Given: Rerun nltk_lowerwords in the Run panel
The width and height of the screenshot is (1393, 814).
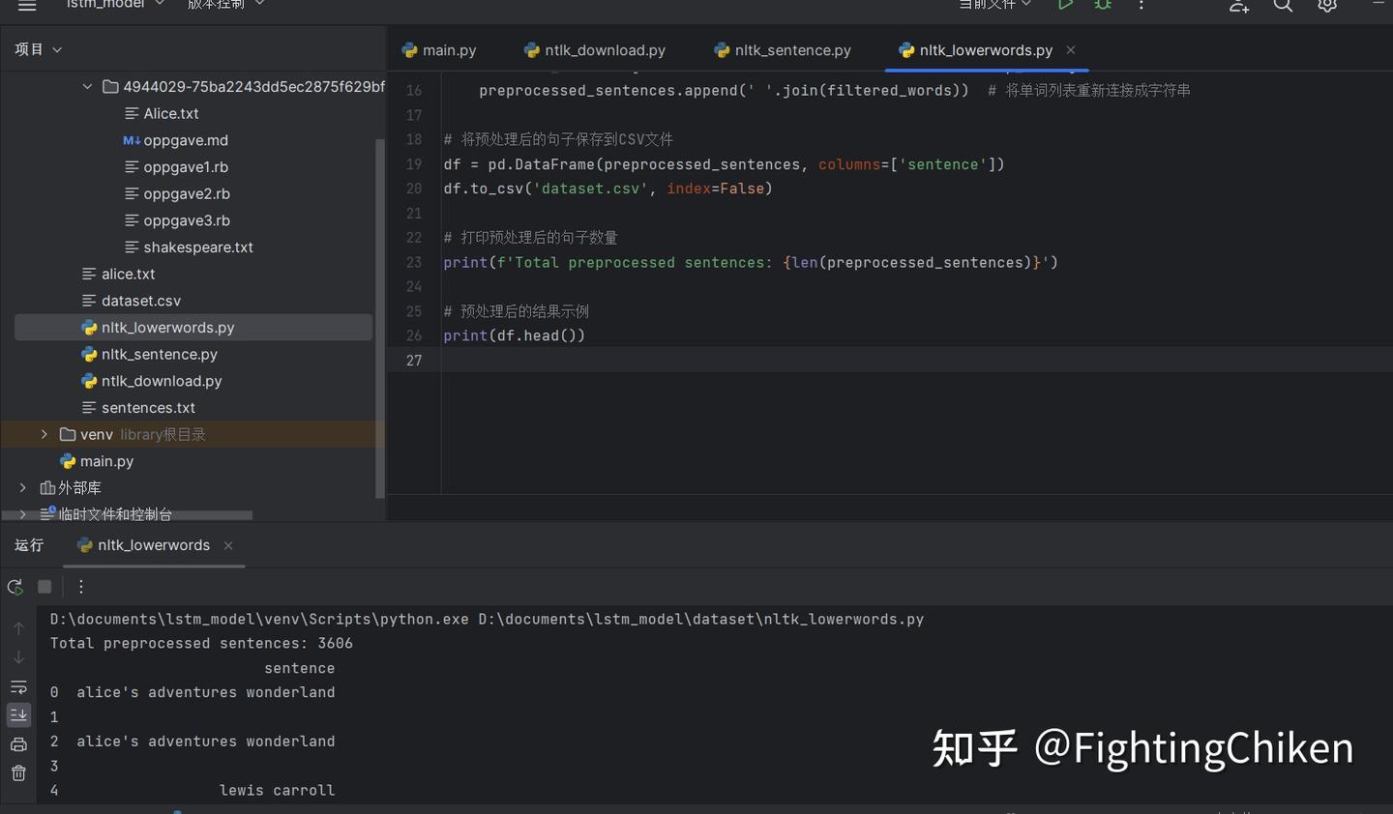Looking at the screenshot, I should 15,587.
